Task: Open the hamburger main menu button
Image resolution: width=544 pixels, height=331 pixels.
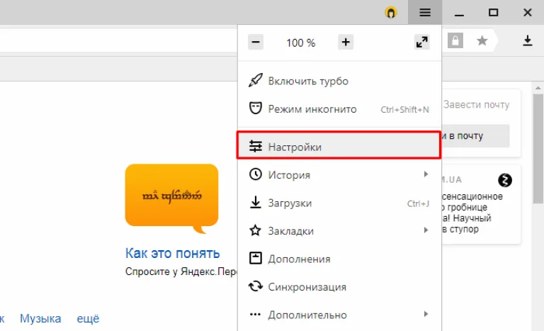Action: pyautogui.click(x=425, y=13)
